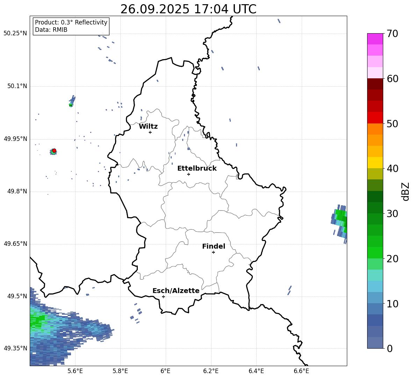Select the Findel station label

(214, 246)
